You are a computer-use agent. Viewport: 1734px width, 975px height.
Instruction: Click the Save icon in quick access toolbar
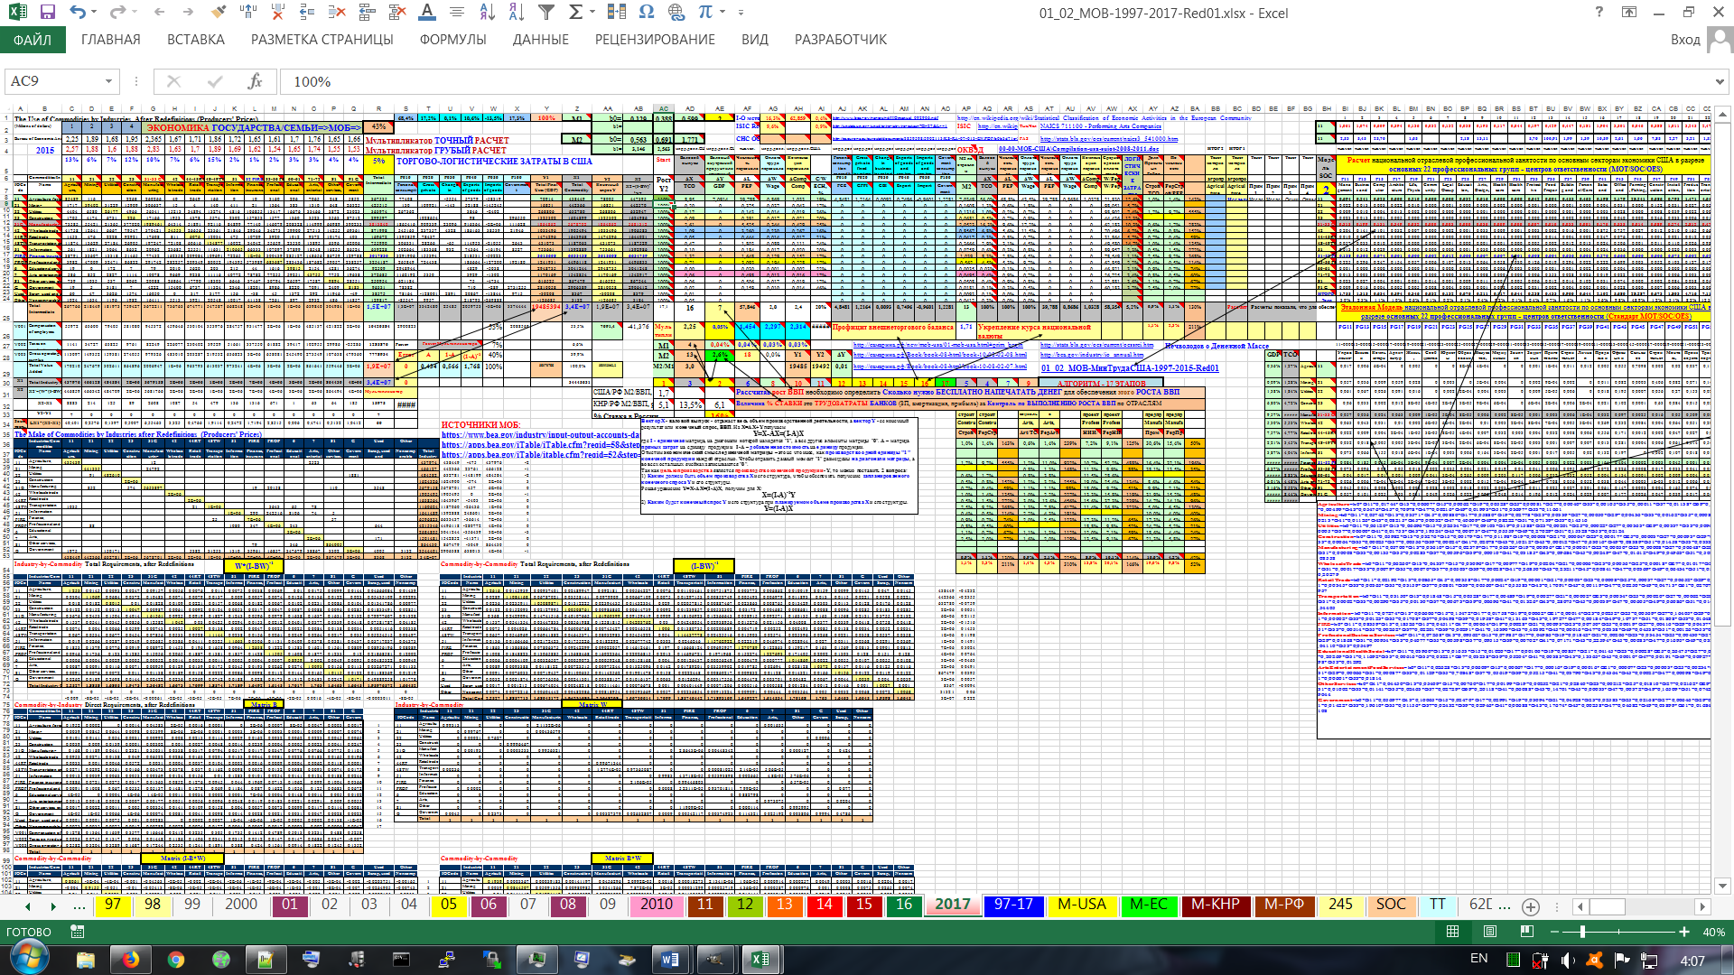click(47, 13)
